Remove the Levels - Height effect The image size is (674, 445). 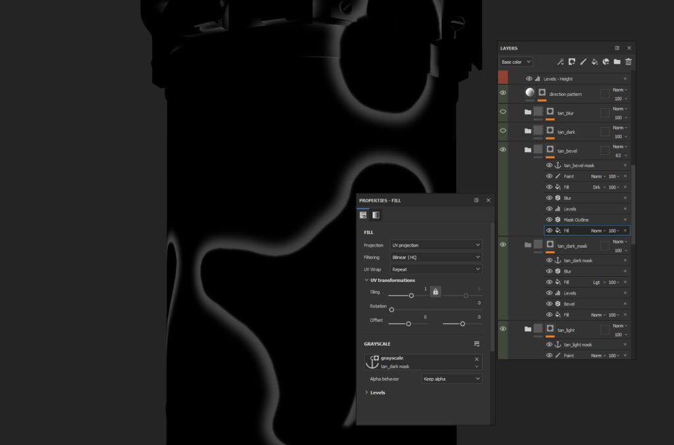pos(625,78)
